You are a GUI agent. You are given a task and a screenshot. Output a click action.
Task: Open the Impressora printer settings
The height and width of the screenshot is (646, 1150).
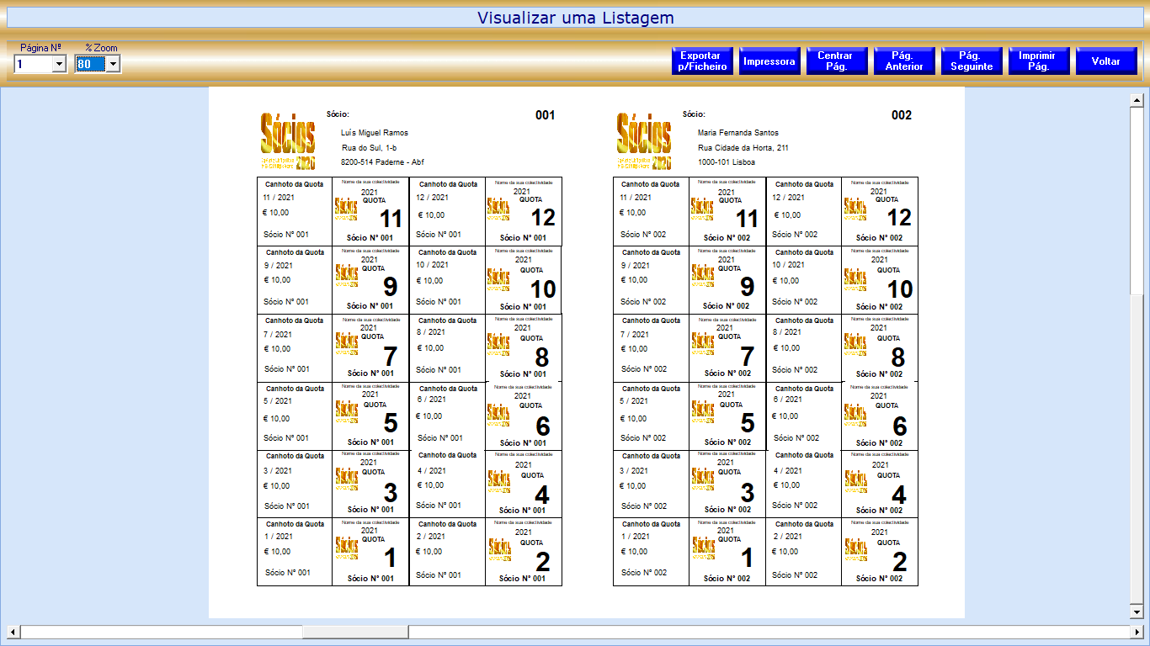(769, 61)
